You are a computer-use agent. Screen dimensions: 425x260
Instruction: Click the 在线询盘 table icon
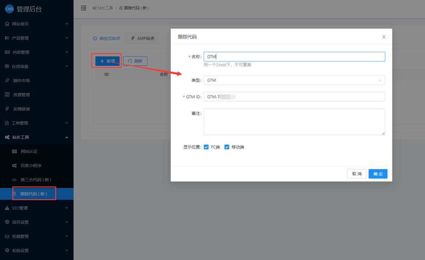click(x=7, y=66)
